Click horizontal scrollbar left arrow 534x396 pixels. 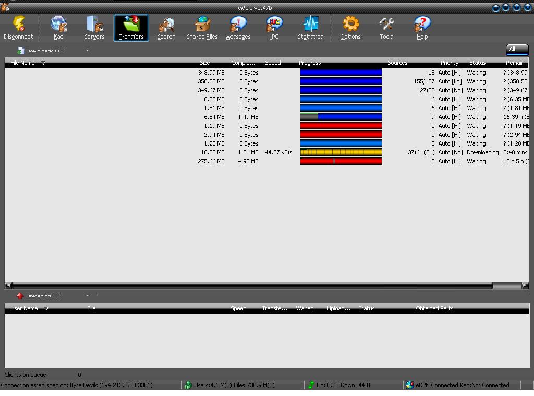click(8, 285)
